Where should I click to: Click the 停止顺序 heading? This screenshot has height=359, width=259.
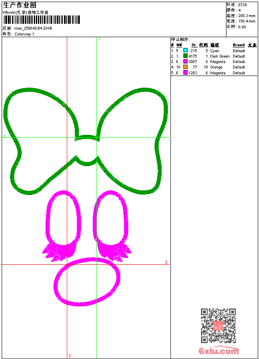pos(180,40)
